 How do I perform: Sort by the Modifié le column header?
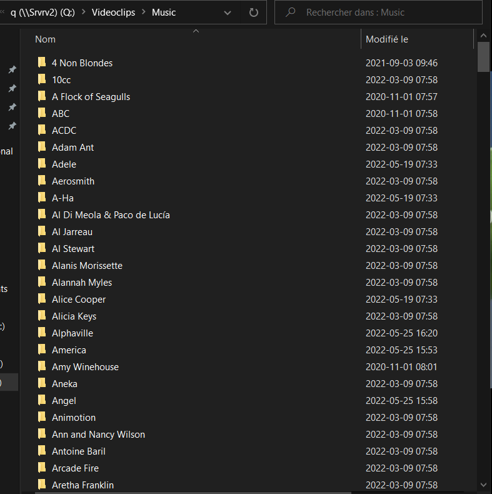(387, 39)
